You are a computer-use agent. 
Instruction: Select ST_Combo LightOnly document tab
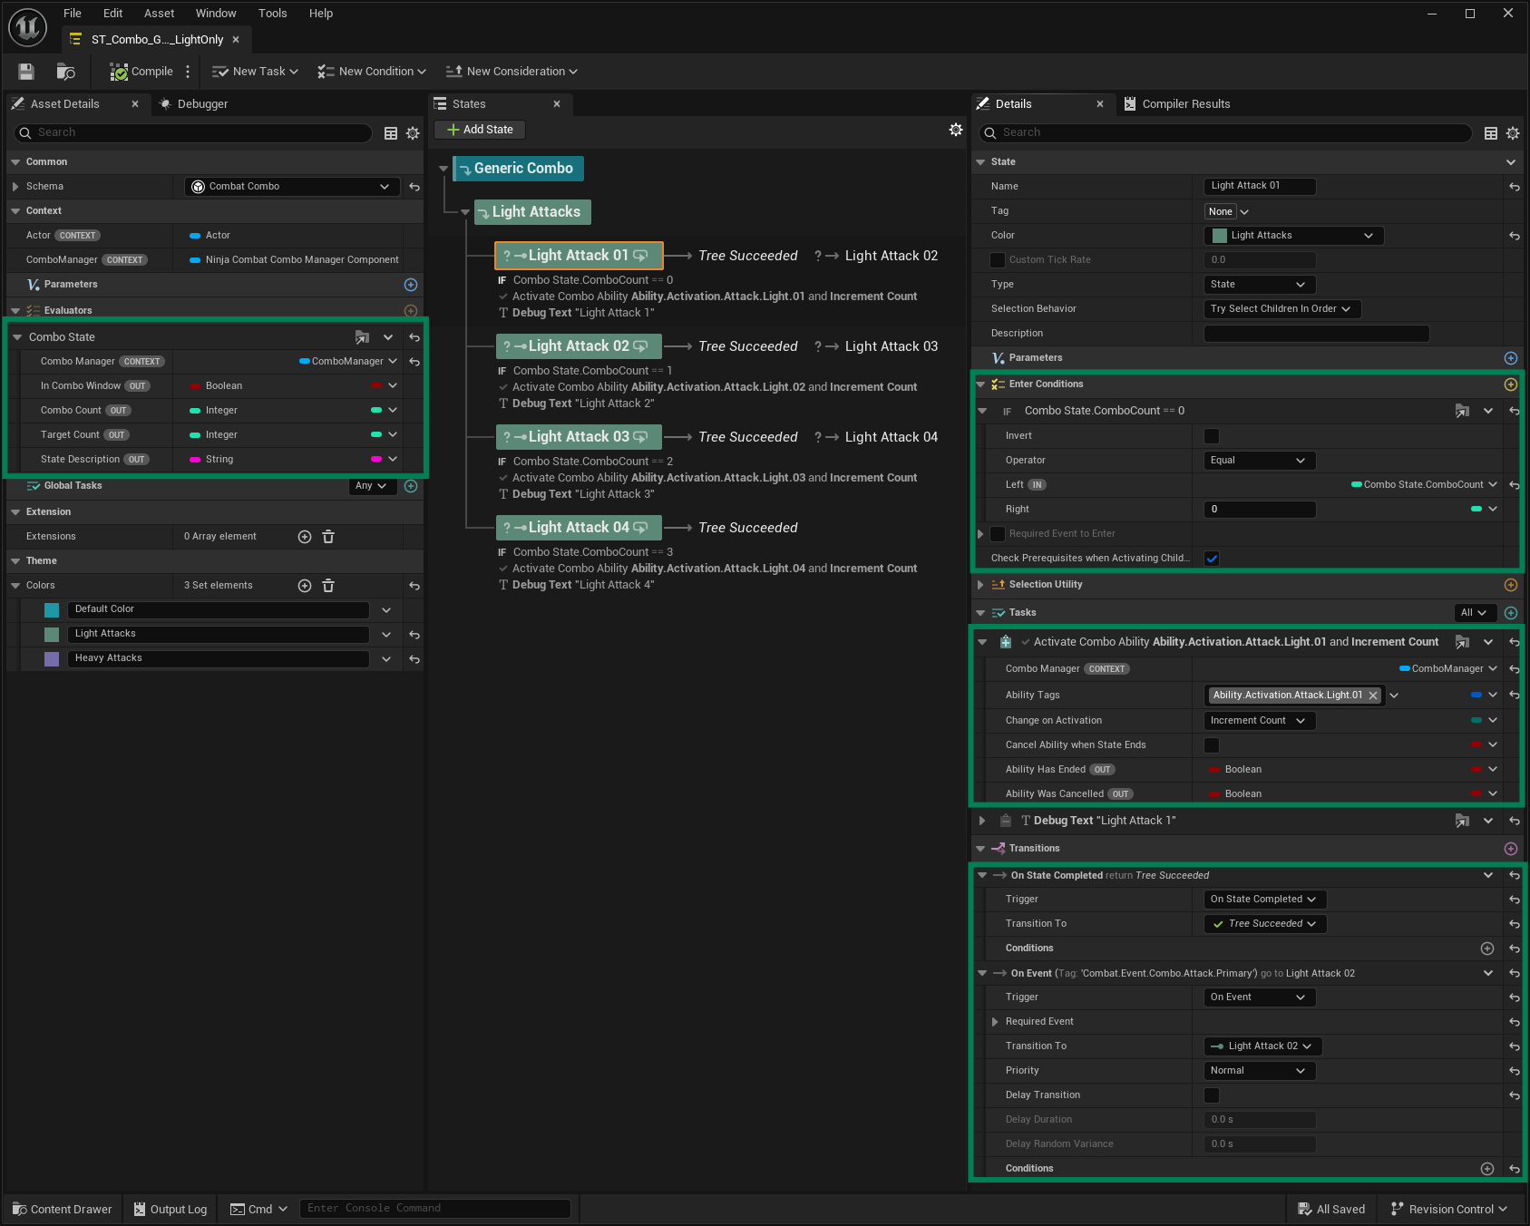pos(157,40)
